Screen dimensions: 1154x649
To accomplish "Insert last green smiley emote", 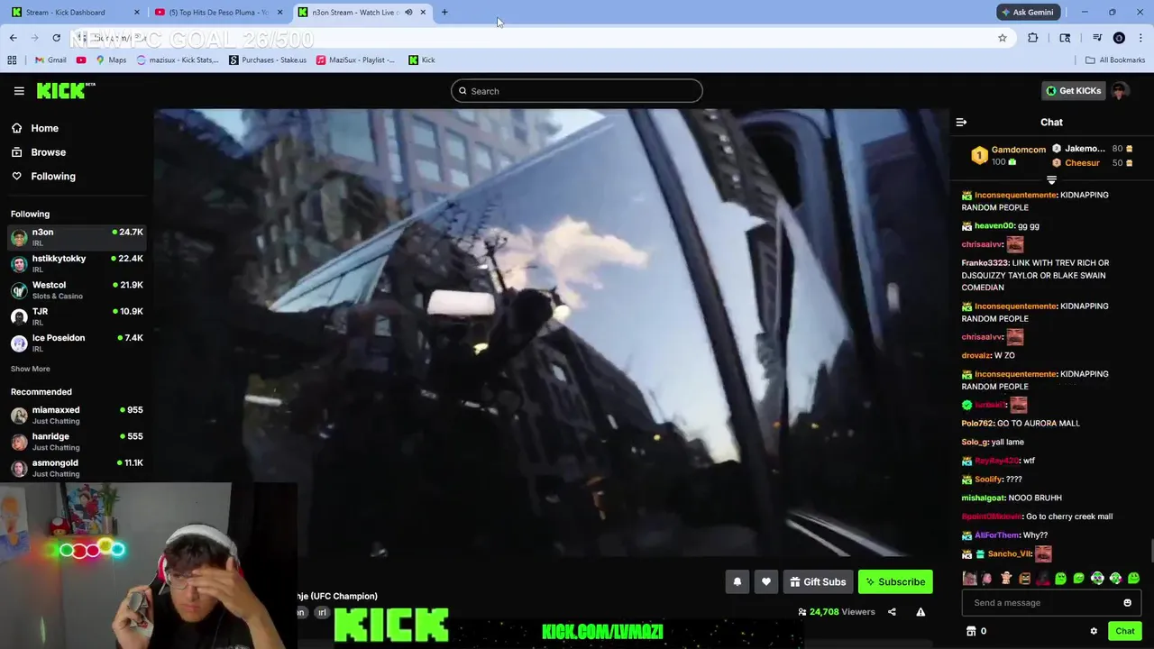I will coord(1133,579).
